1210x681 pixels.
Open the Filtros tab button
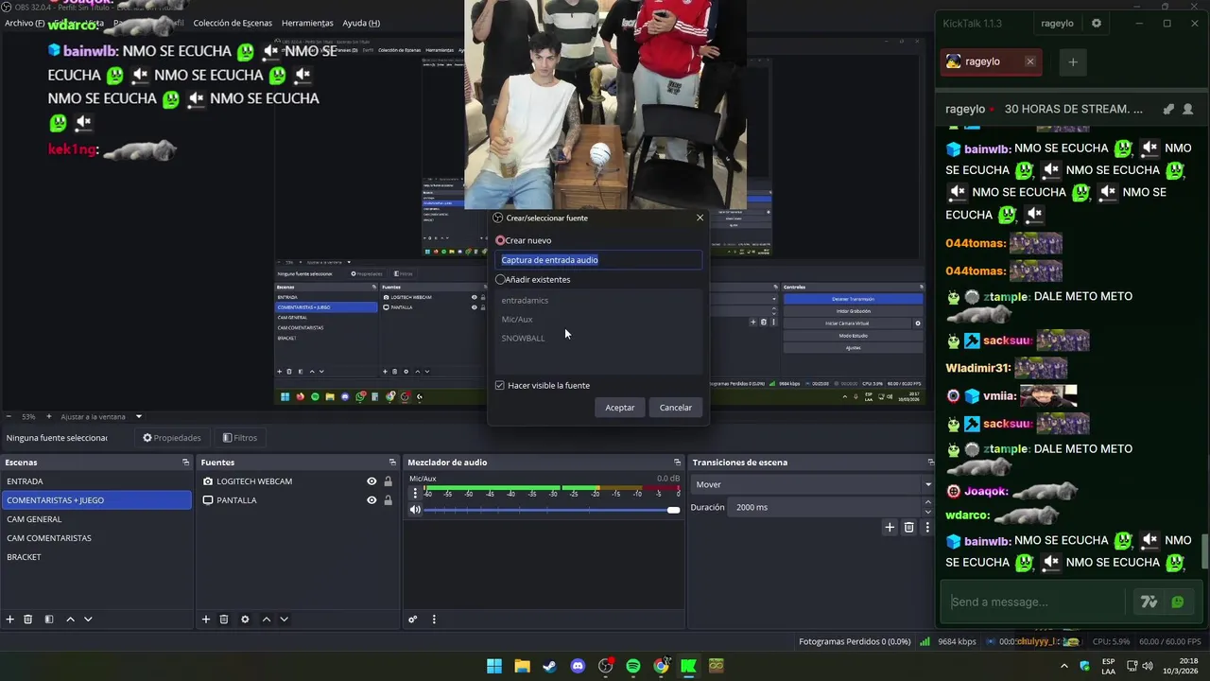click(x=240, y=438)
